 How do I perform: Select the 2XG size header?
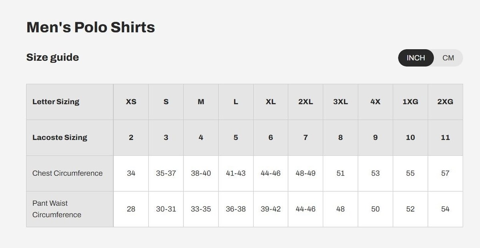pos(445,102)
